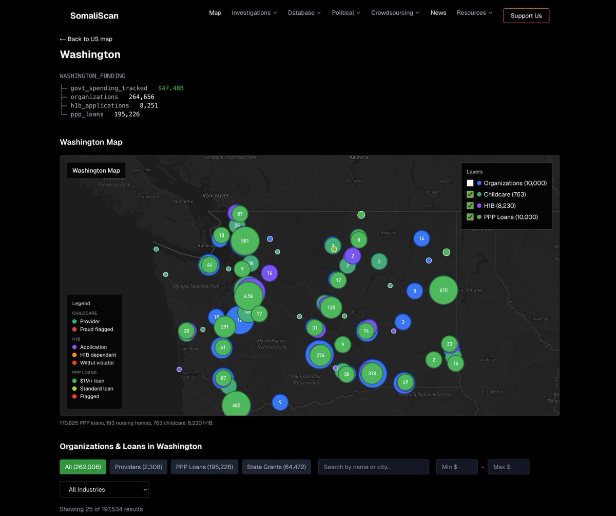The image size is (616, 516).
Task: Expand the Database menu
Action: (304, 13)
